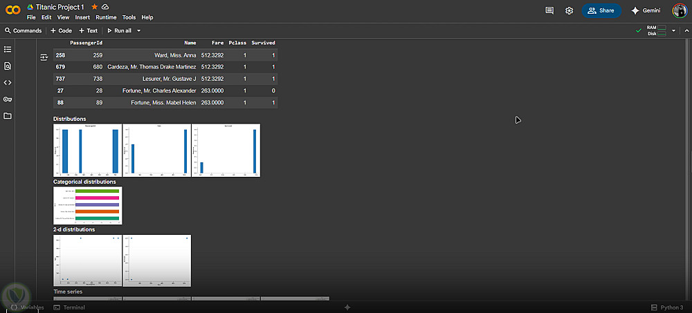Click the Gemini sparkle icon in bottom bar
Viewport: 692px width, 313px height.
pos(347,307)
